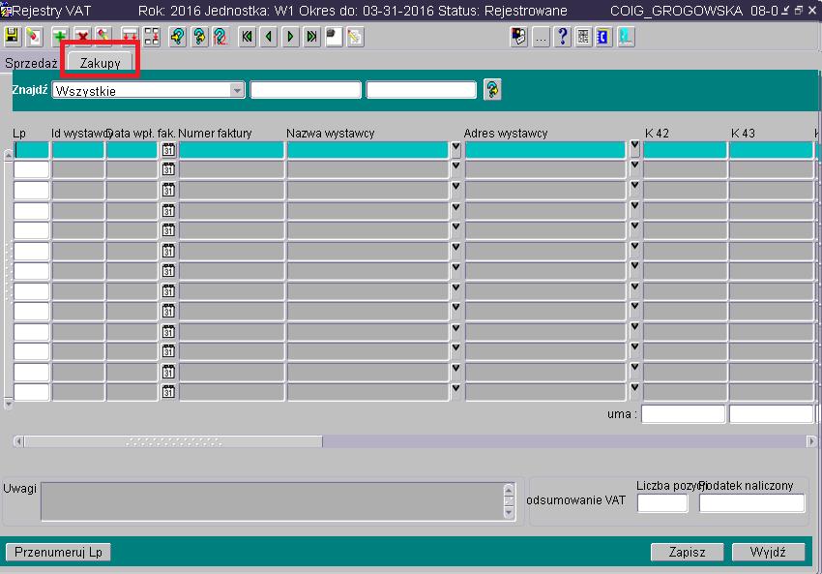This screenshot has width=822, height=574.
Task: Add a new record with green plus icon
Action: pos(60,36)
